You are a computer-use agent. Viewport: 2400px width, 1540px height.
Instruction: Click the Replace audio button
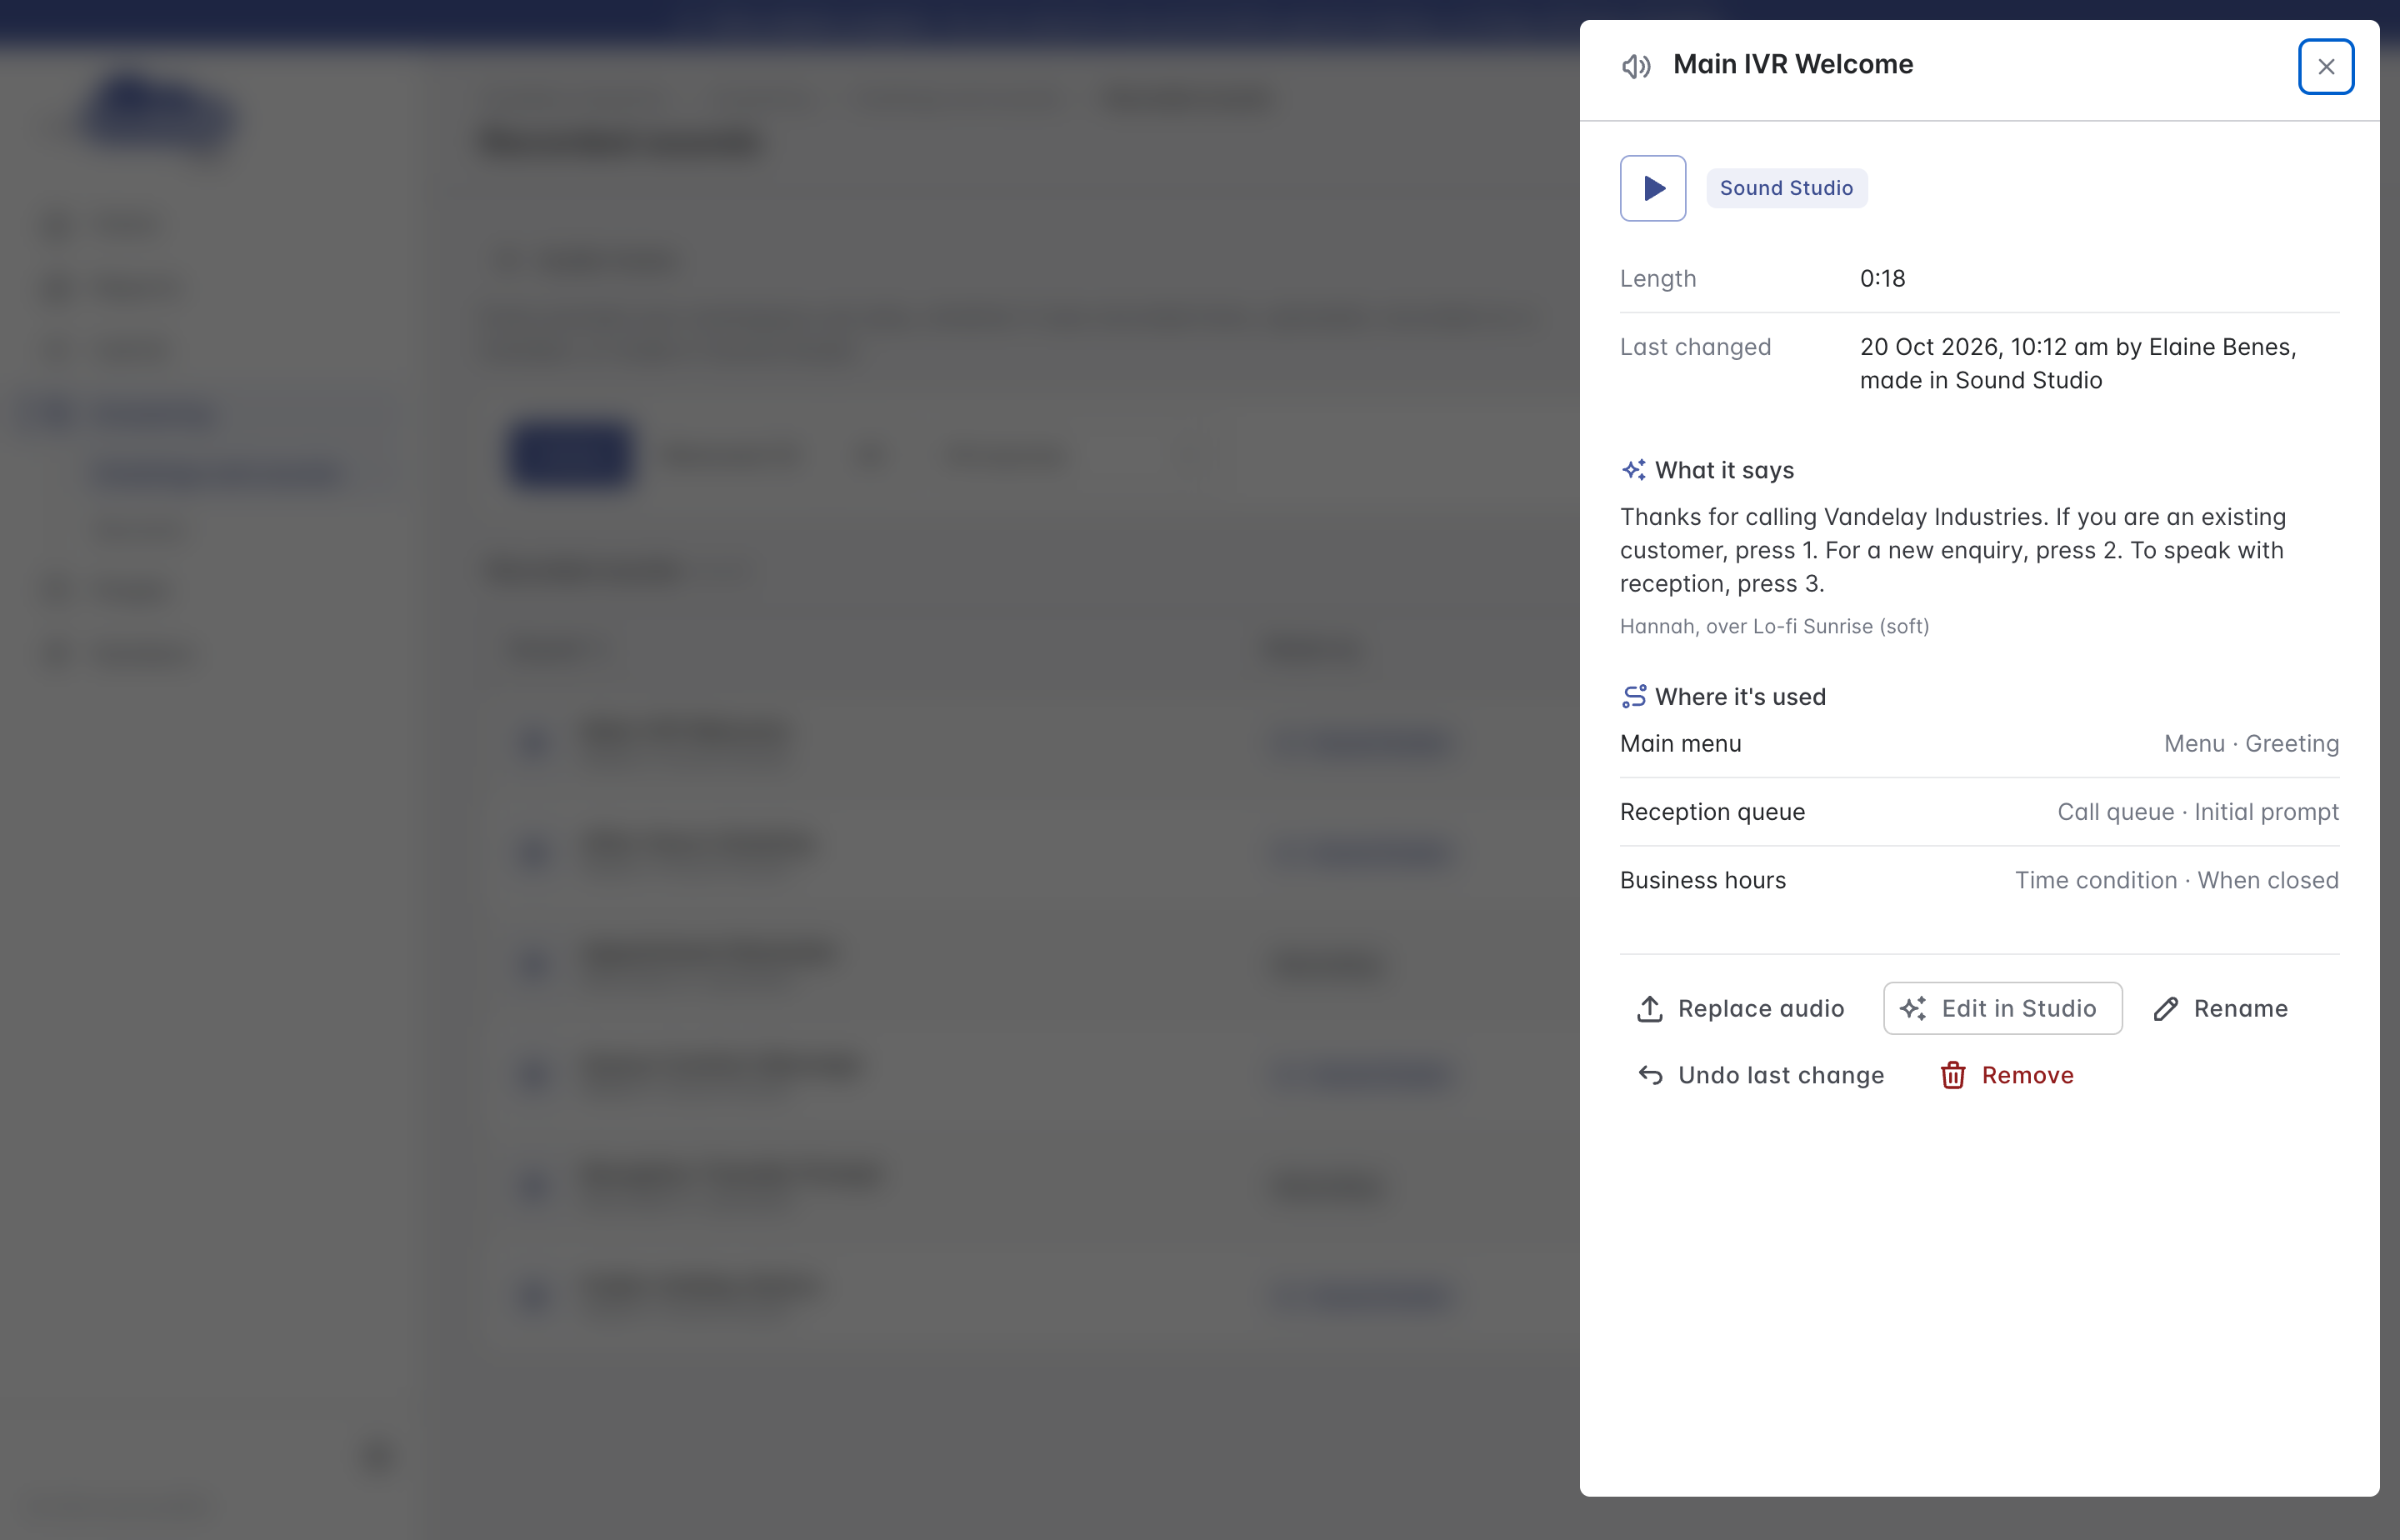pos(1741,1008)
